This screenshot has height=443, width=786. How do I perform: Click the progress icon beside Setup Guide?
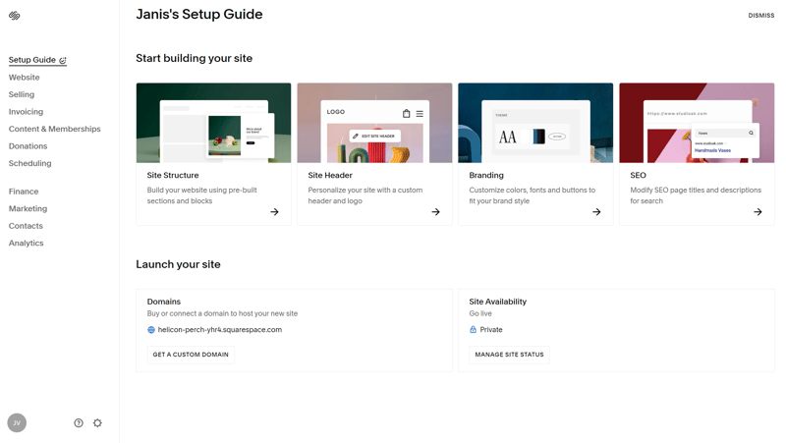(x=63, y=60)
